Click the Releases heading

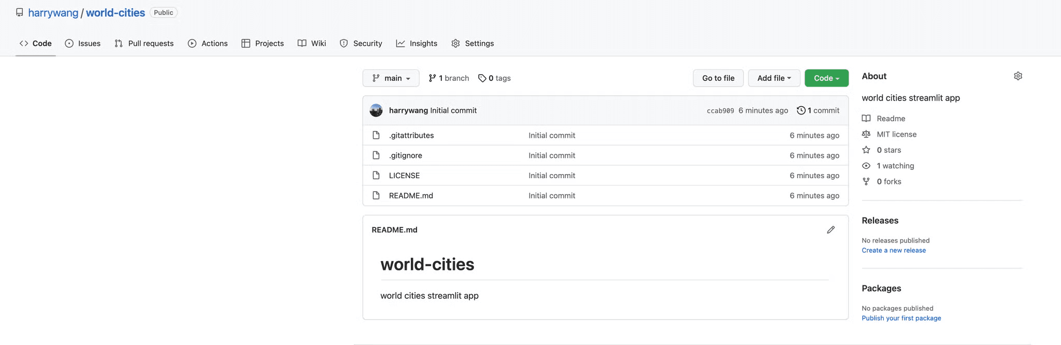click(x=880, y=221)
